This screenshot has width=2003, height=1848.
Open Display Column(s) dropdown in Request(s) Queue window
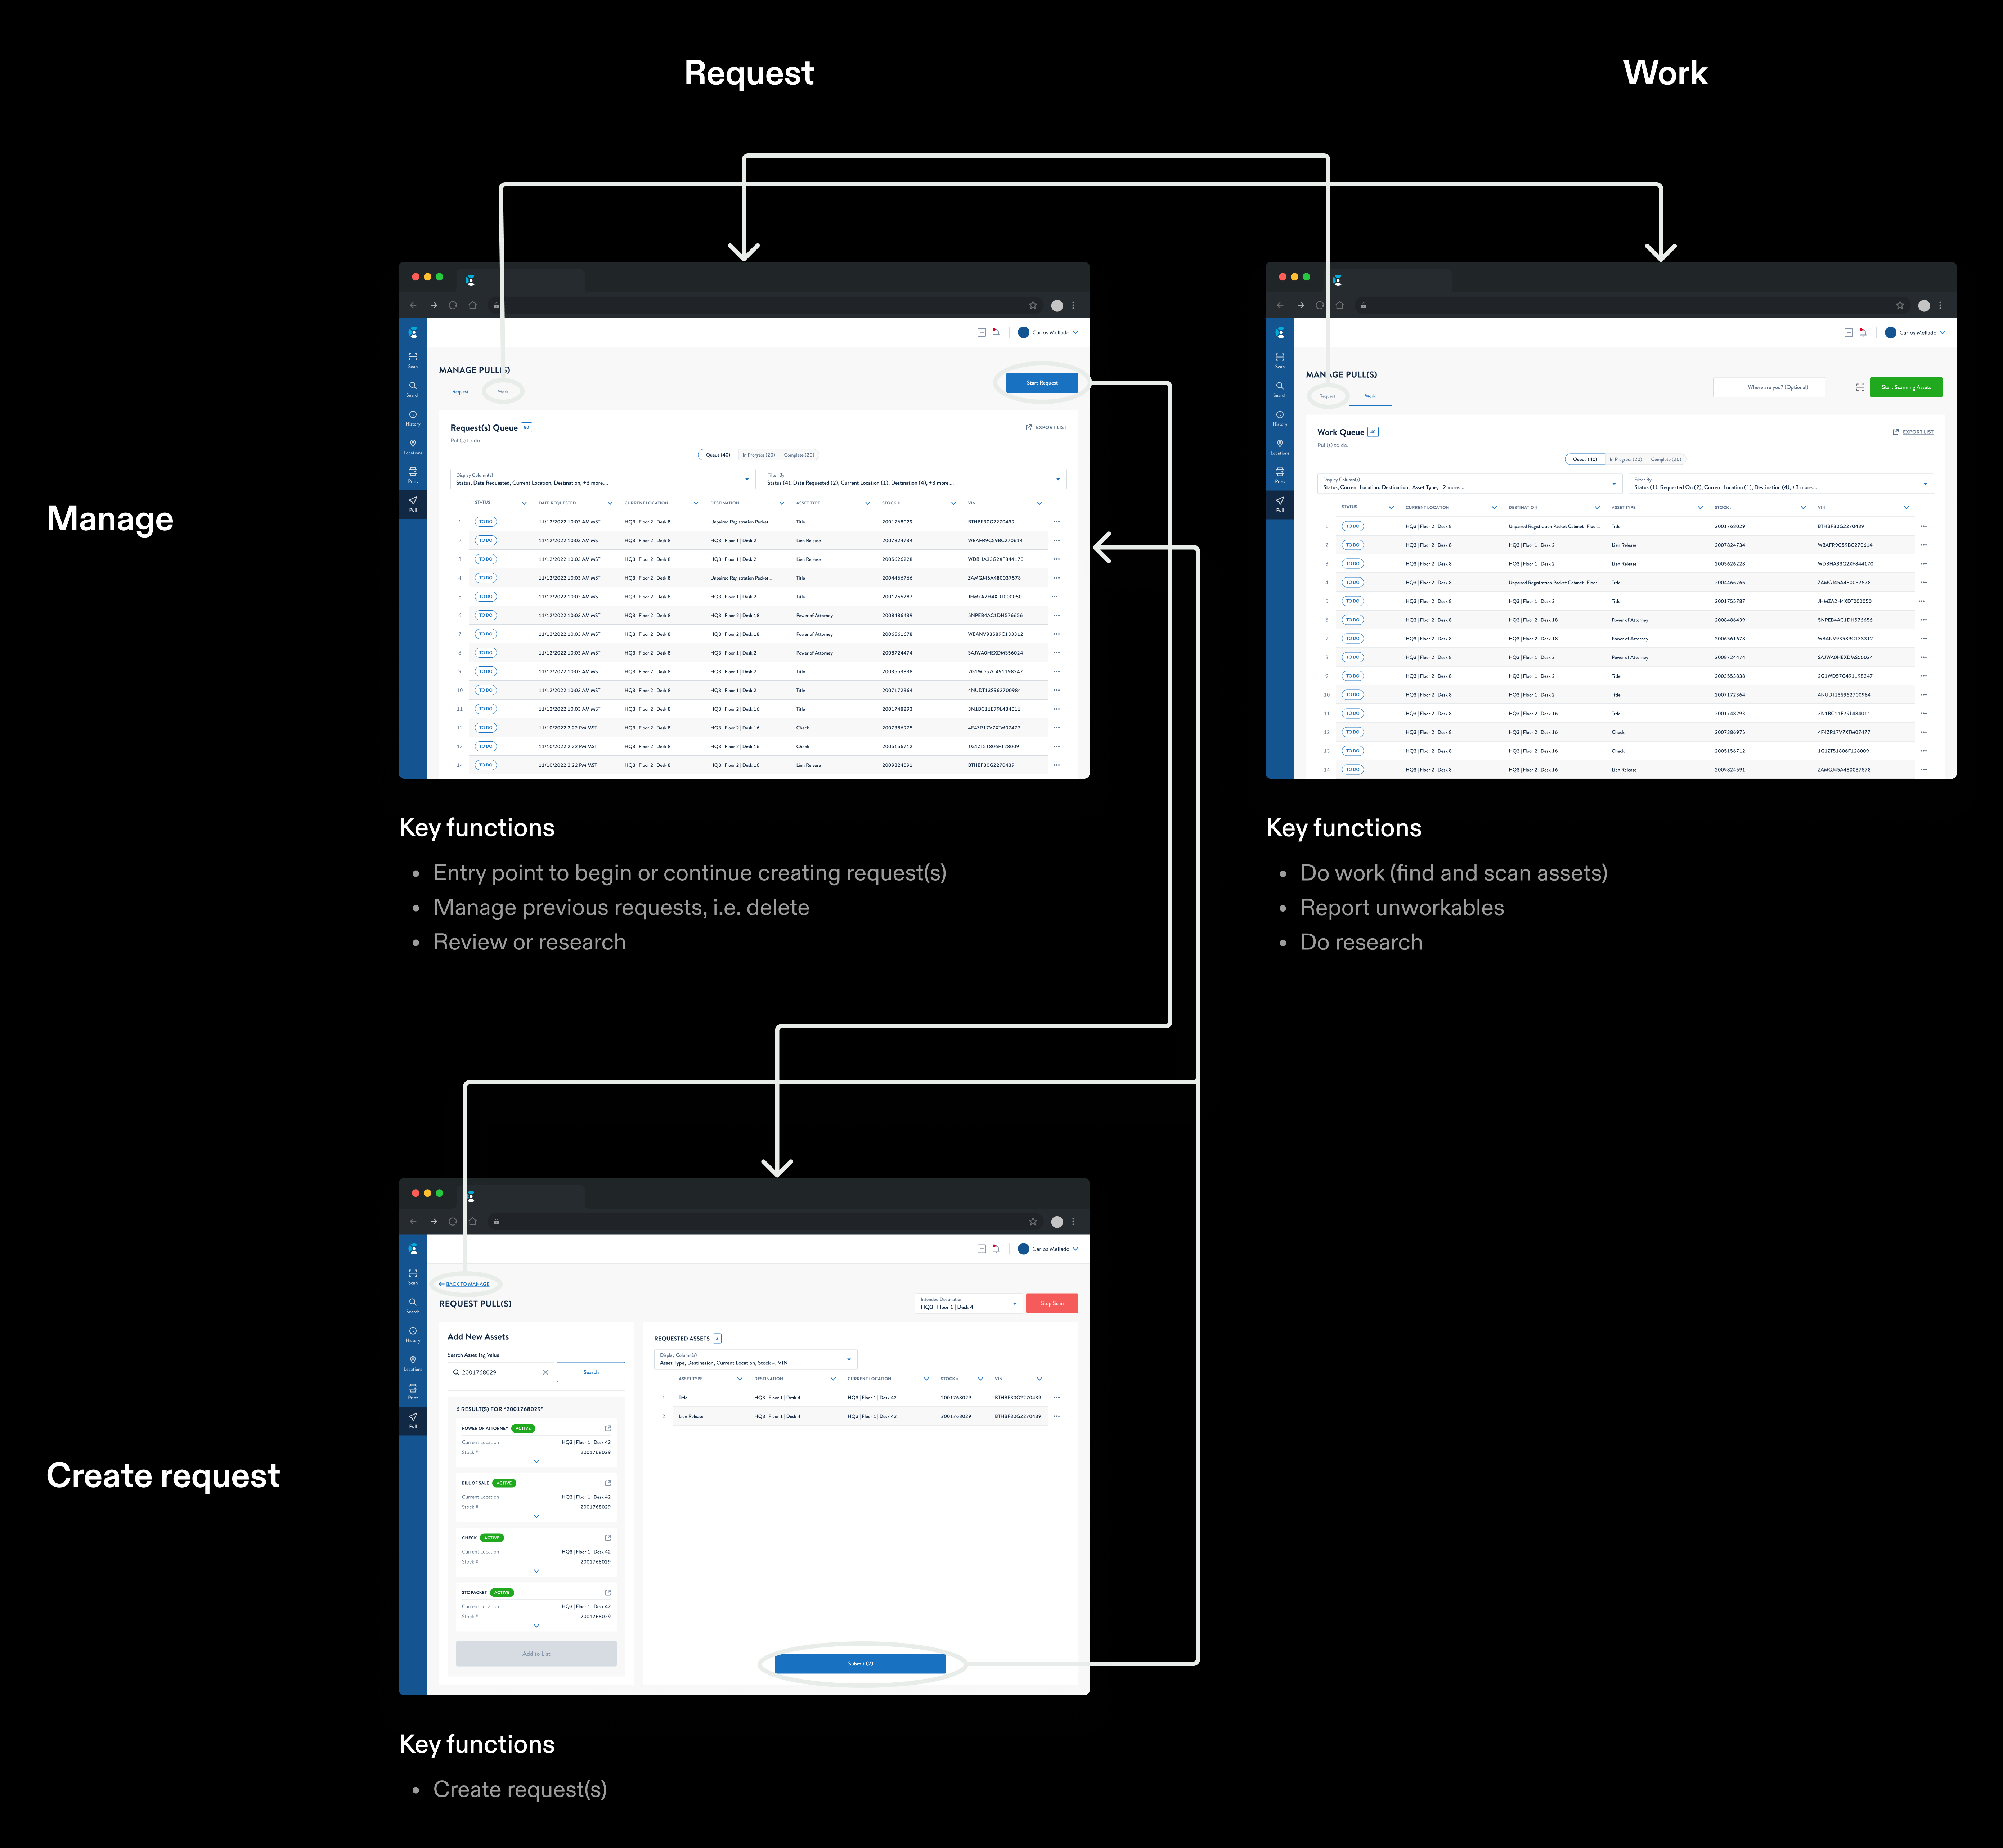pyautogui.click(x=603, y=479)
